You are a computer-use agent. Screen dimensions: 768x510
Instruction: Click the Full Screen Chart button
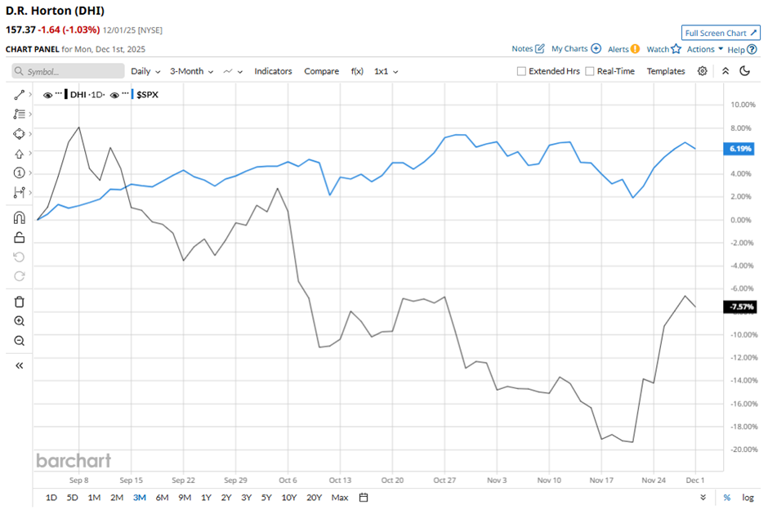tap(721, 33)
